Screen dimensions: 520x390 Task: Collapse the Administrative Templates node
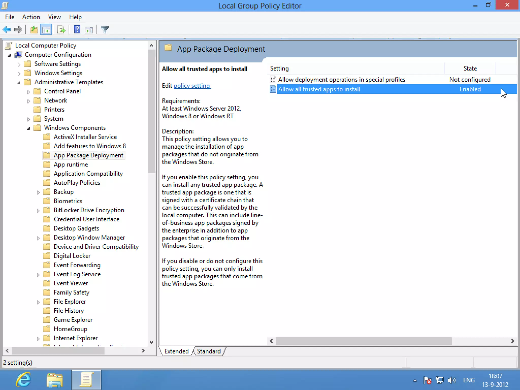[19, 83]
